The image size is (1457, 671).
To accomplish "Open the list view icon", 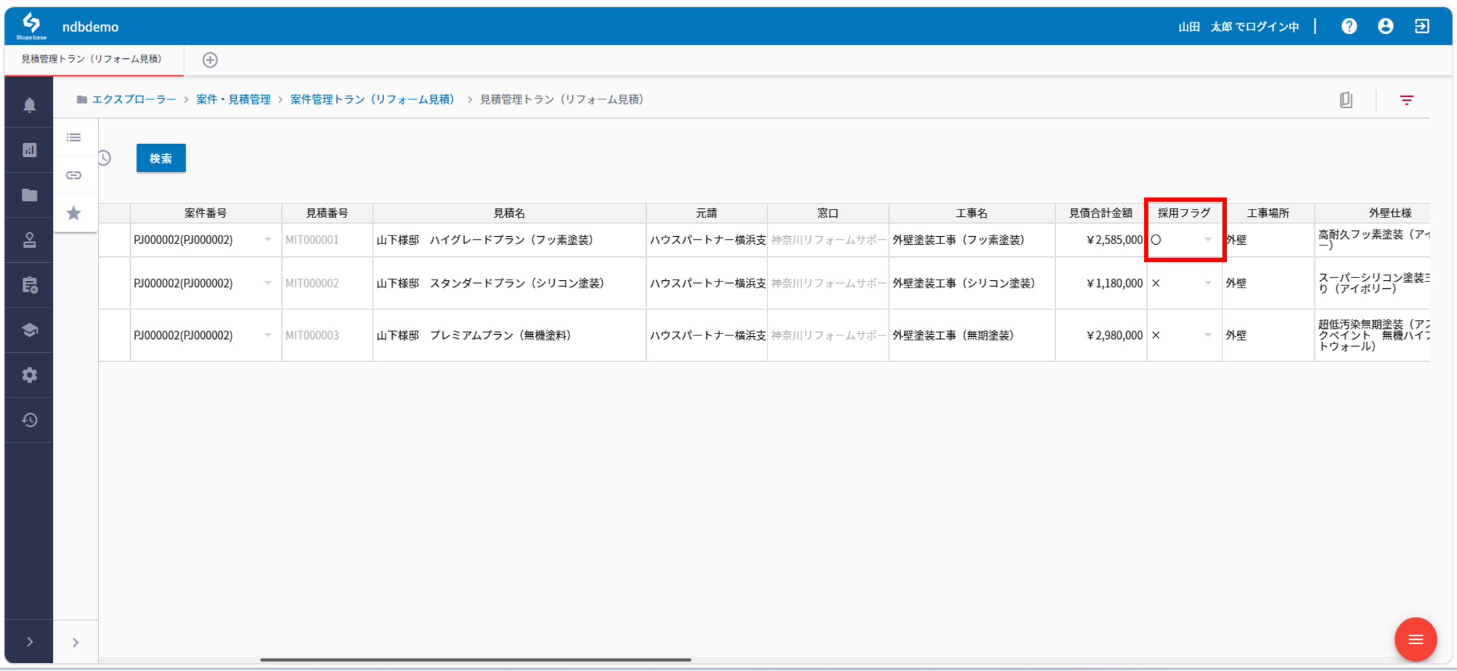I will pyautogui.click(x=74, y=137).
